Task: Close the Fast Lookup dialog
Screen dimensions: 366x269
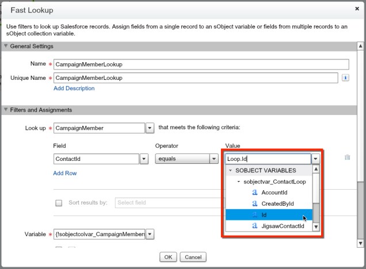Action: pyautogui.click(x=357, y=9)
